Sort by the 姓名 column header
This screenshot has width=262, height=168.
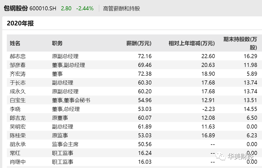click(15, 43)
